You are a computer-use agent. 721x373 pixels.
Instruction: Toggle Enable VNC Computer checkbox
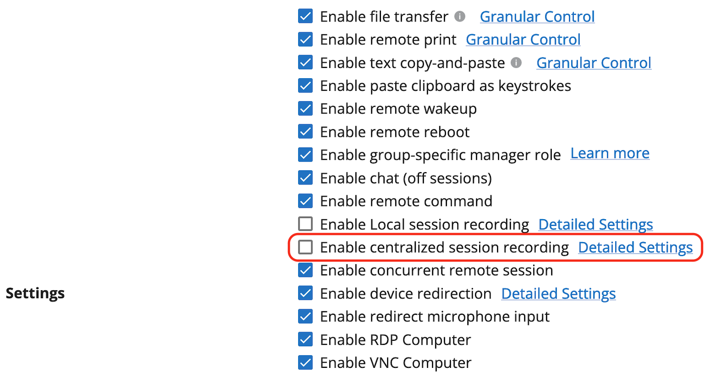coord(305,363)
